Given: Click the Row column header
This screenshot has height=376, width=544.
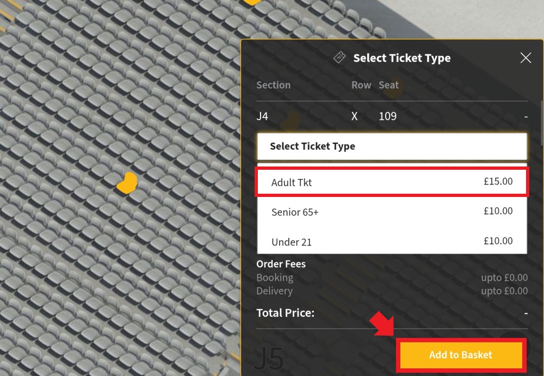Looking at the screenshot, I should 361,85.
